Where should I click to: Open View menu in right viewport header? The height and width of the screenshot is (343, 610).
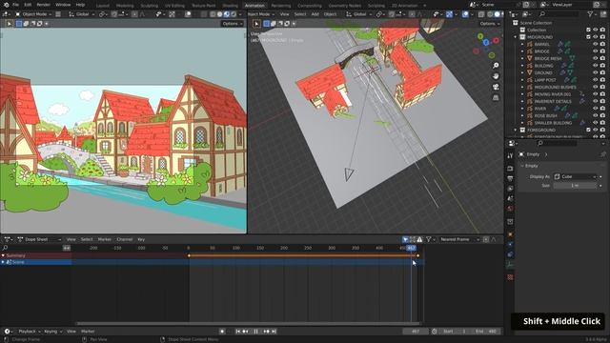(x=285, y=14)
